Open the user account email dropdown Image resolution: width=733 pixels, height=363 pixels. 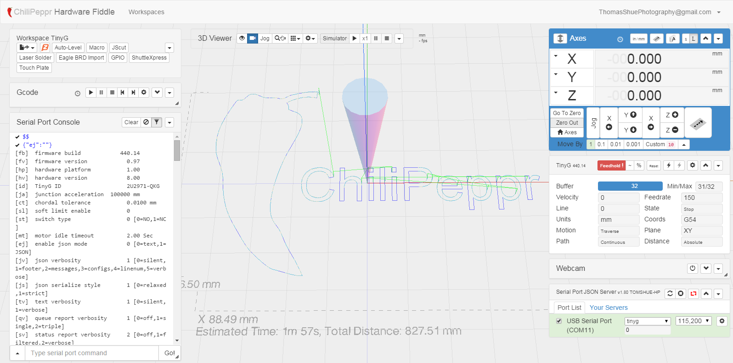click(x=660, y=12)
